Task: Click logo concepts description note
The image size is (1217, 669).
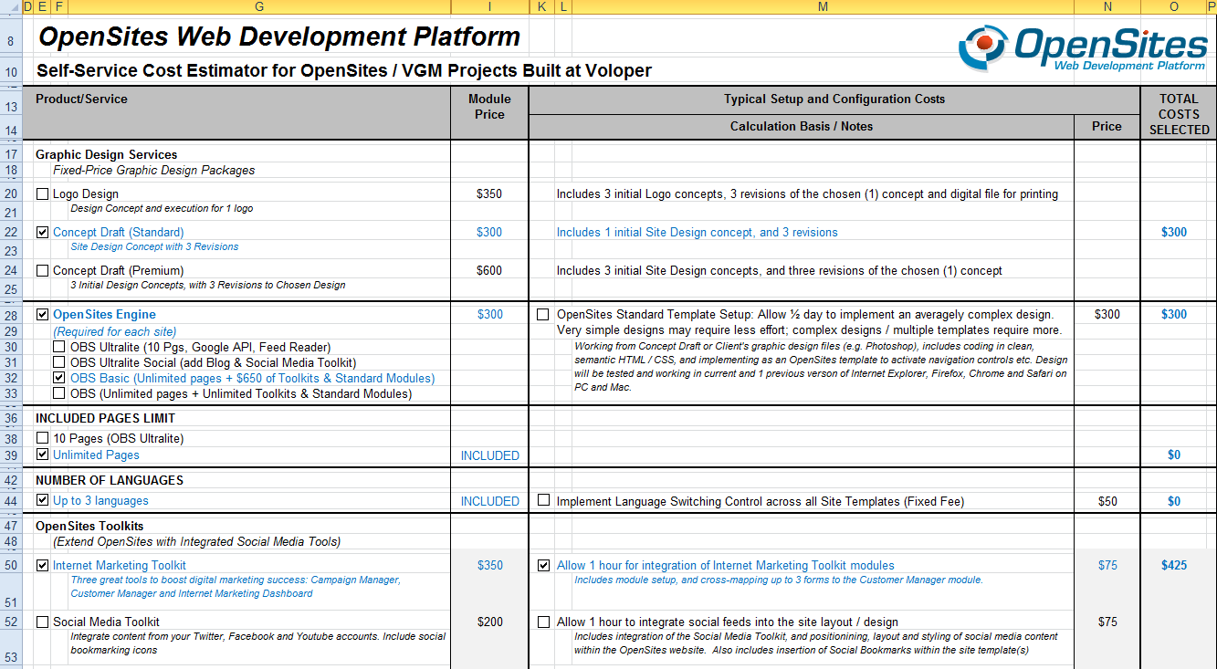Action: pos(807,194)
